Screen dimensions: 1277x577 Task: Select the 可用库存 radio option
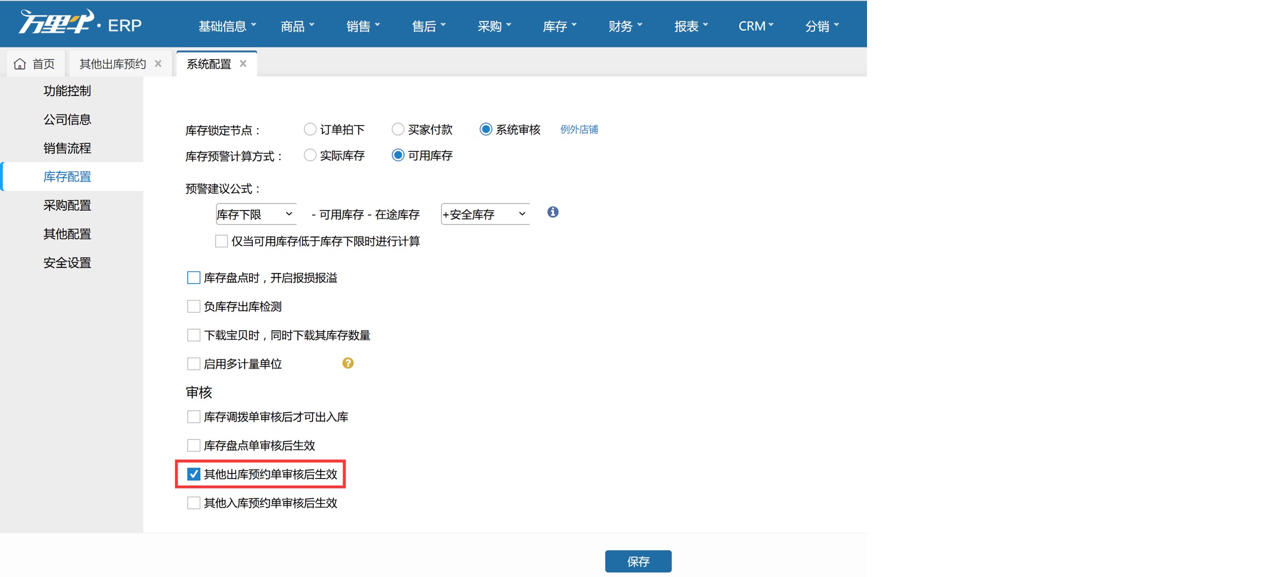398,155
